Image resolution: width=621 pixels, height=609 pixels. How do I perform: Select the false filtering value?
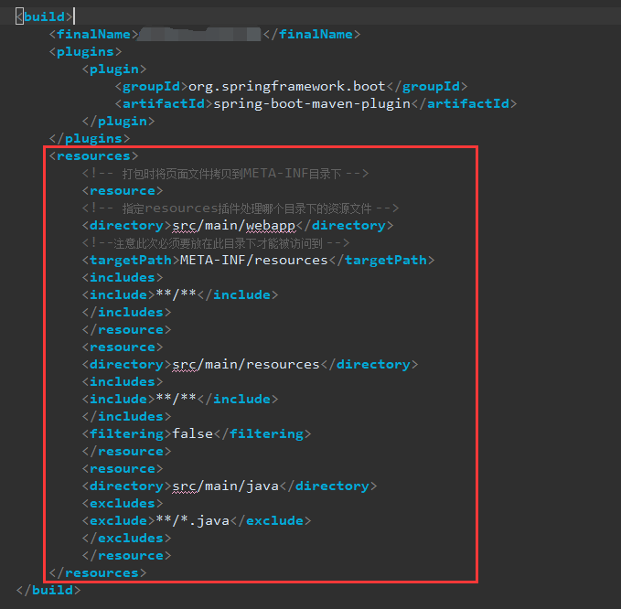click(192, 433)
